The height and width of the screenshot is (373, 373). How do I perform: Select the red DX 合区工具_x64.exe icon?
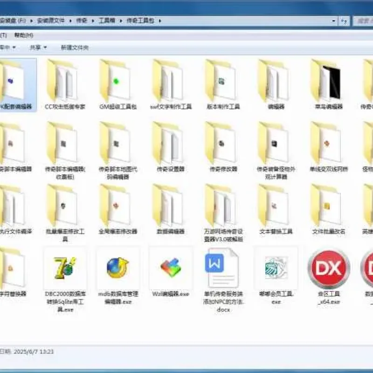329,268
